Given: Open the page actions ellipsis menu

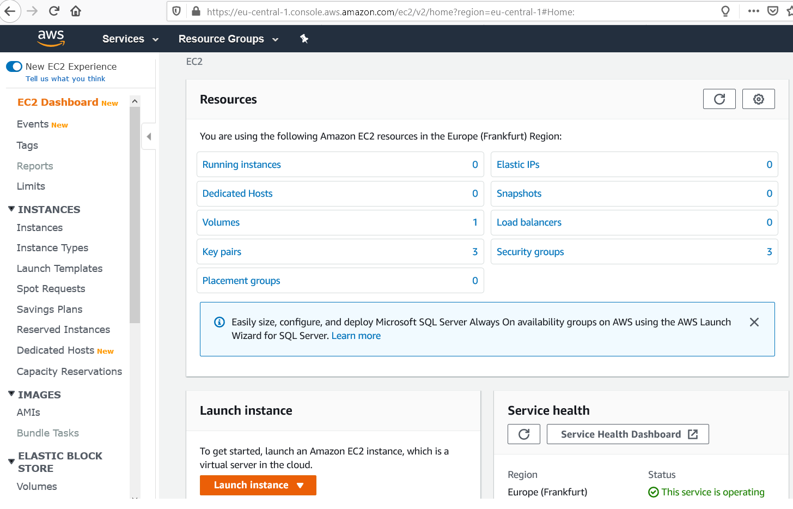Looking at the screenshot, I should 754,11.
